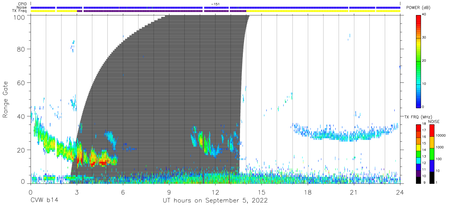Click the '40' tick on POWER colorbar
Viewport: 450px width, 208px height.
point(424,14)
